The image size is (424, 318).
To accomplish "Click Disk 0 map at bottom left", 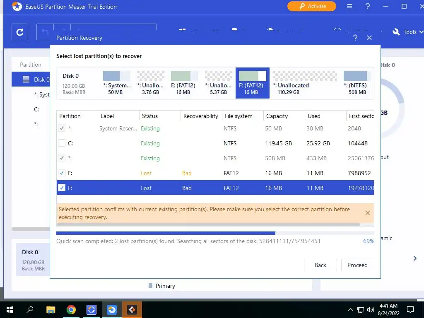I will coord(33,260).
